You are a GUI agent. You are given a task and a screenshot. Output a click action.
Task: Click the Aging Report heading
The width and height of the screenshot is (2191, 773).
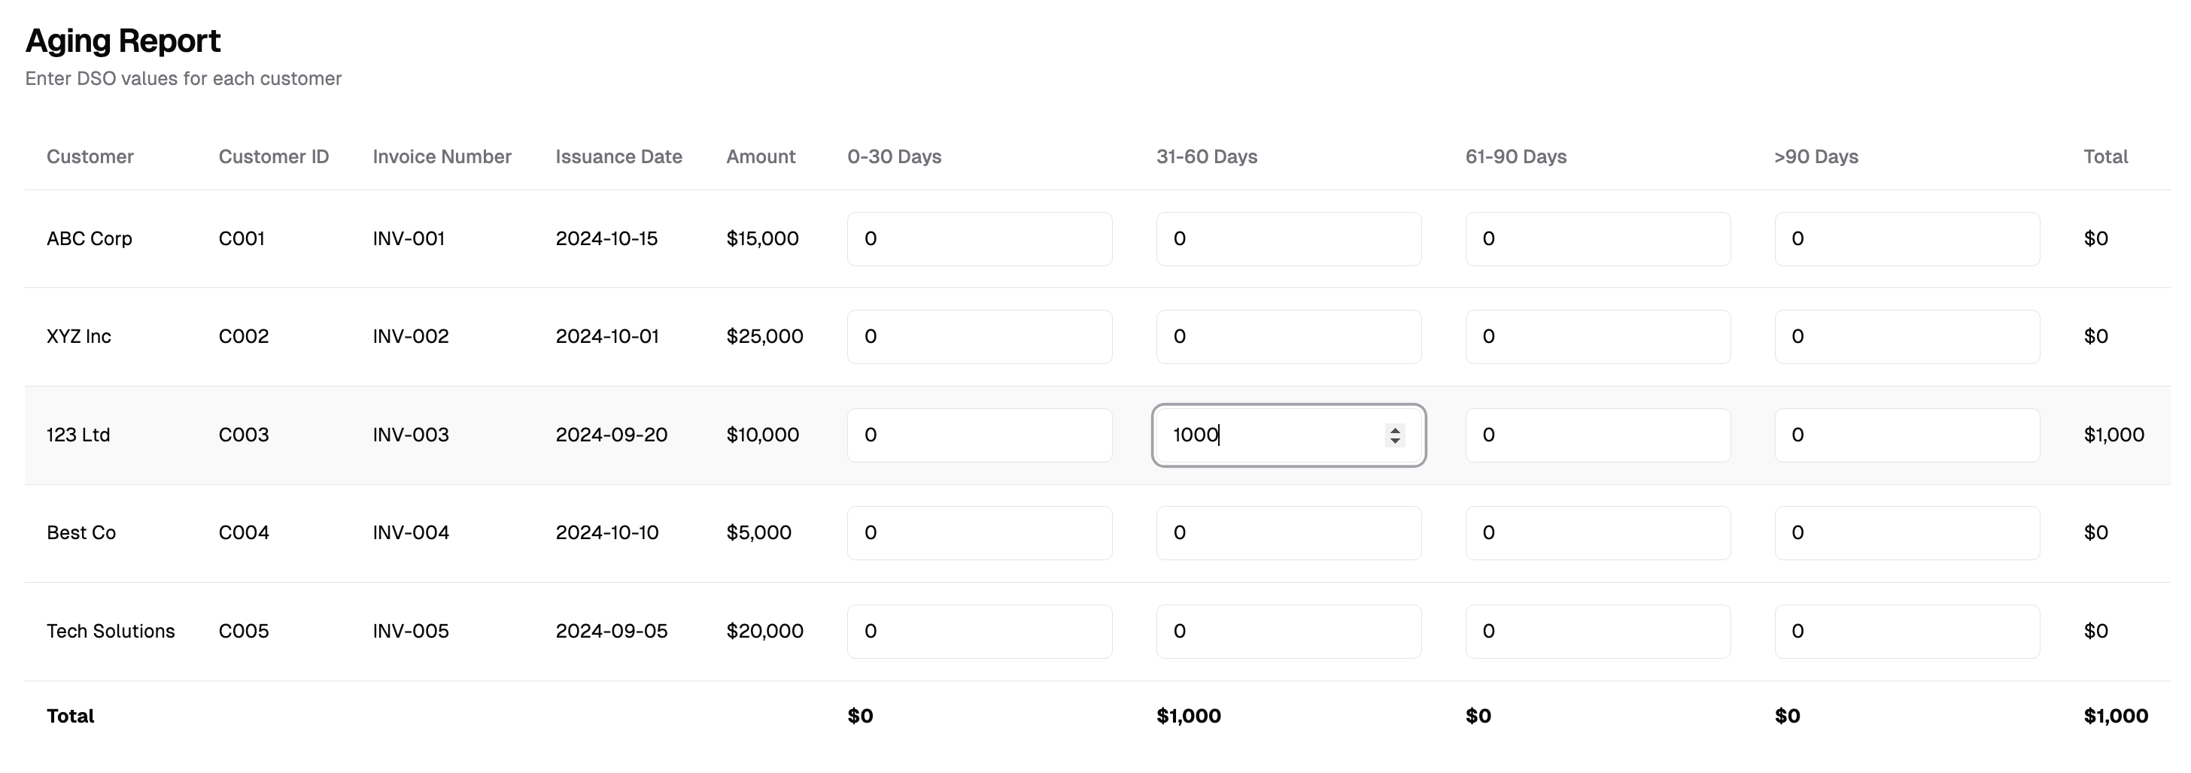(123, 41)
